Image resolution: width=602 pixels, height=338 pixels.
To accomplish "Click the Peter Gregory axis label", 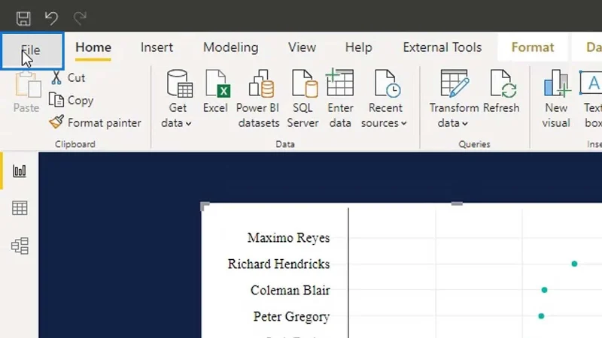I will click(291, 316).
